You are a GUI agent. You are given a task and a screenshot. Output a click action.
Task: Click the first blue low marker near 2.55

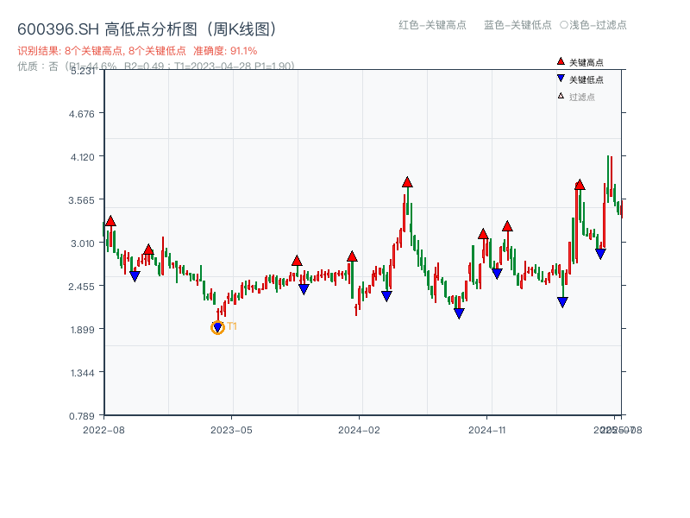(x=135, y=276)
